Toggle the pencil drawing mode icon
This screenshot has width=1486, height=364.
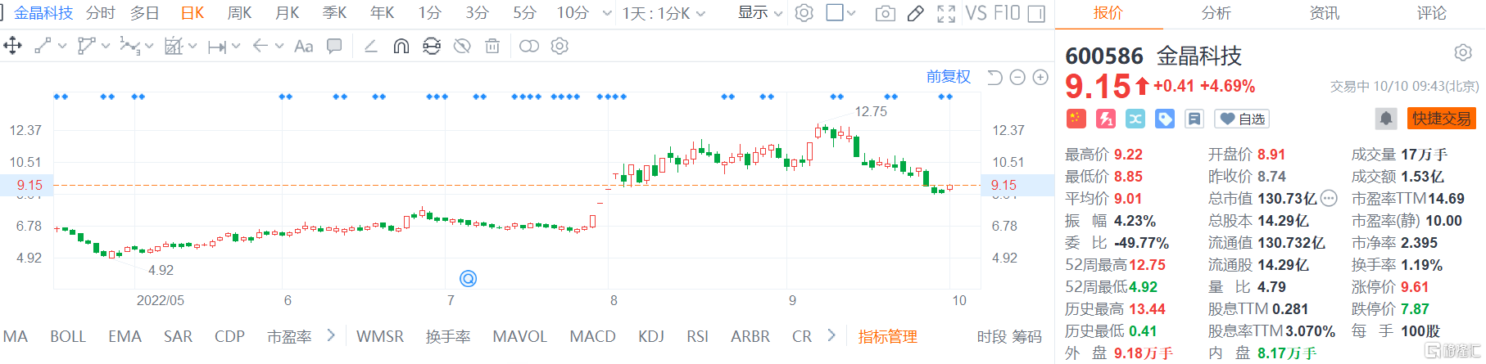tap(916, 13)
